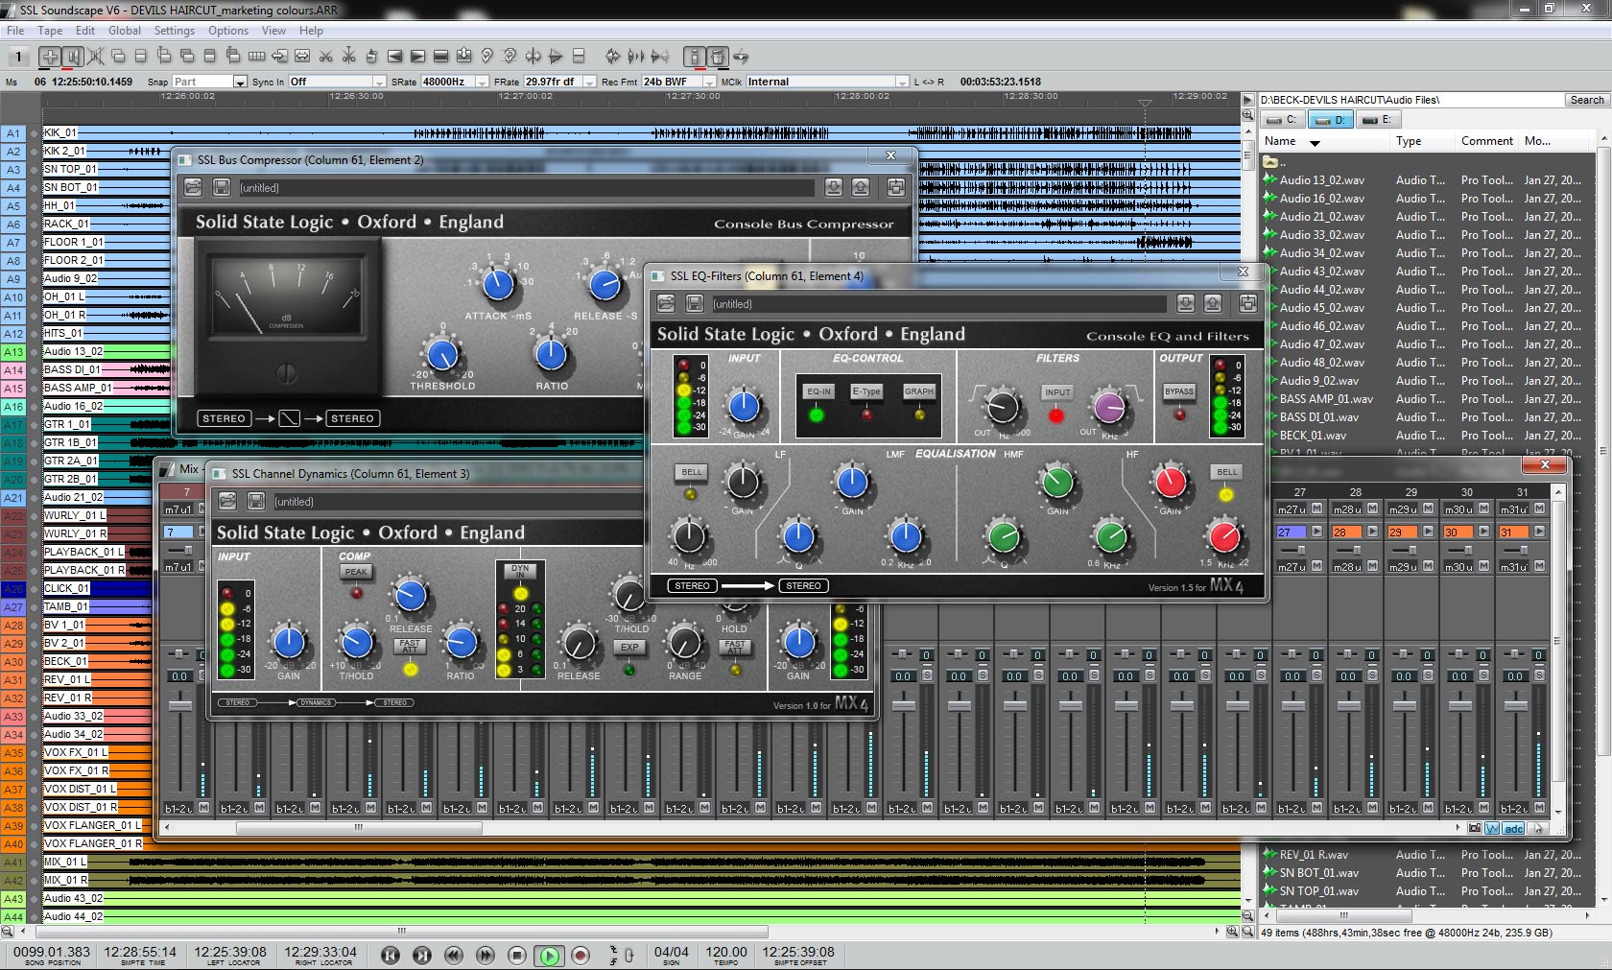Open the SRate 48000Hz dropdown
The width and height of the screenshot is (1612, 970).
click(482, 82)
